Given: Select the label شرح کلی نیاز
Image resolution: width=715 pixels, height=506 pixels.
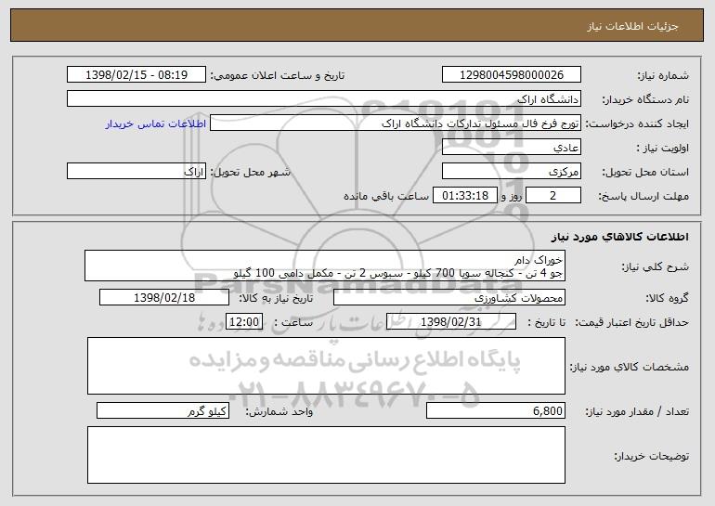Looking at the screenshot, I should pyautogui.click(x=656, y=266).
